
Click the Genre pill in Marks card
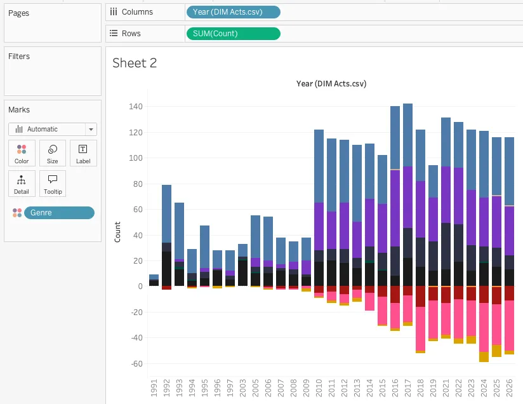(59, 213)
